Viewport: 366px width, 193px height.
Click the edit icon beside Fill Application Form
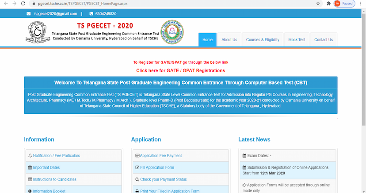(137, 167)
